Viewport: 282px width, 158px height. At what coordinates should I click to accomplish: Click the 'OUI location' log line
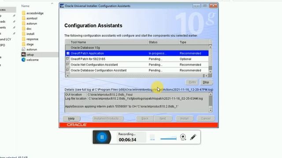99,94
